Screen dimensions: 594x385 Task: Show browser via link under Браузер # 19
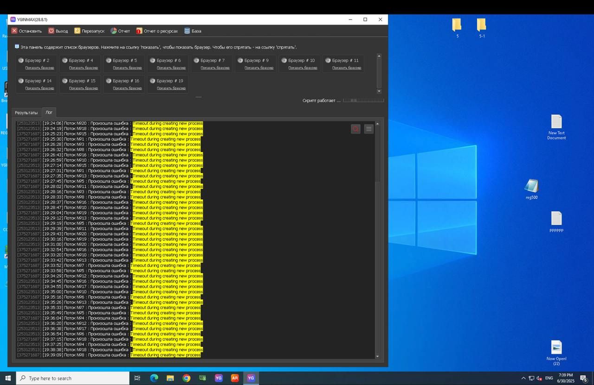point(171,88)
